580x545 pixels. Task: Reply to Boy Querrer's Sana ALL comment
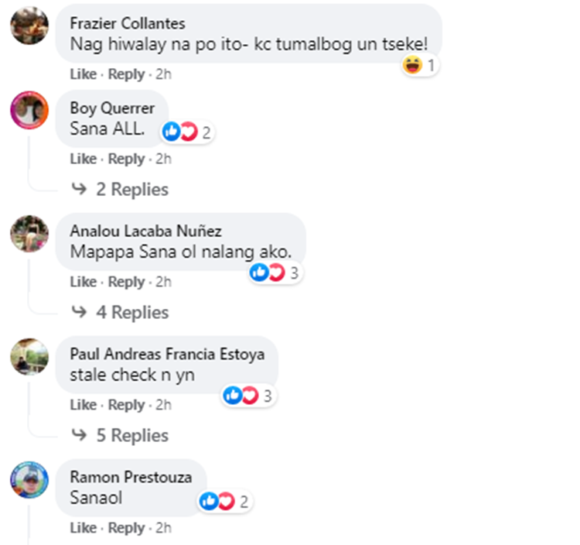click(126, 159)
